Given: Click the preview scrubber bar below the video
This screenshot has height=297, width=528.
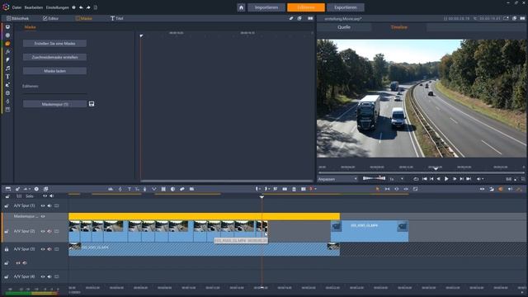Looking at the screenshot, I should click(422, 172).
